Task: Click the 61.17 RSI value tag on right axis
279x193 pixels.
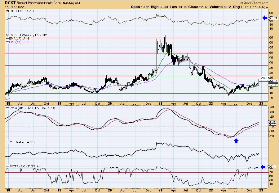Action: tap(273, 19)
